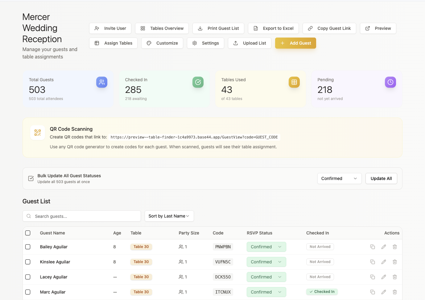Click the Add Guest button
Viewport: 425px width, 300px height.
[295, 43]
